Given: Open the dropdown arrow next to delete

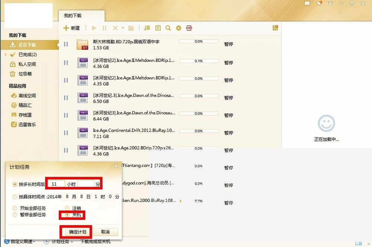Looking at the screenshot, I should (123, 28).
